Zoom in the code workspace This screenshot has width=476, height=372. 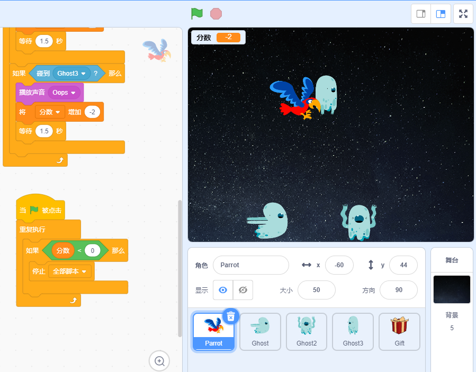coord(159,361)
